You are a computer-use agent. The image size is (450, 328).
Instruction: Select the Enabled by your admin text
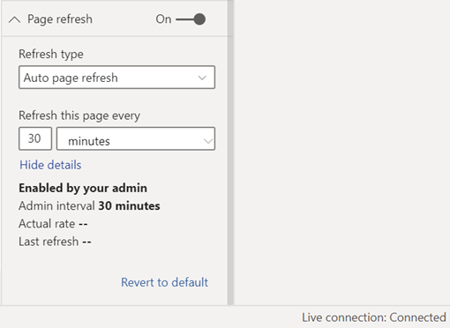83,188
